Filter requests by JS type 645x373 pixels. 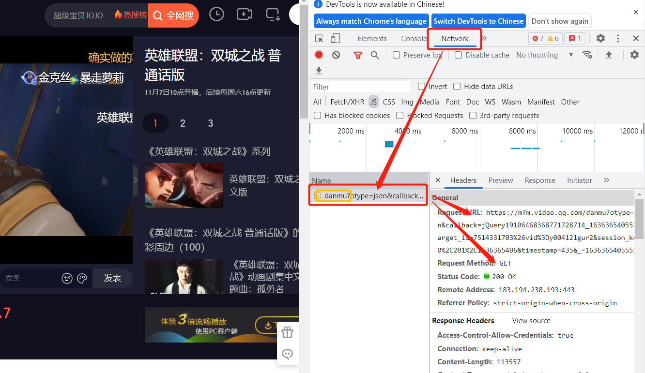coord(373,102)
